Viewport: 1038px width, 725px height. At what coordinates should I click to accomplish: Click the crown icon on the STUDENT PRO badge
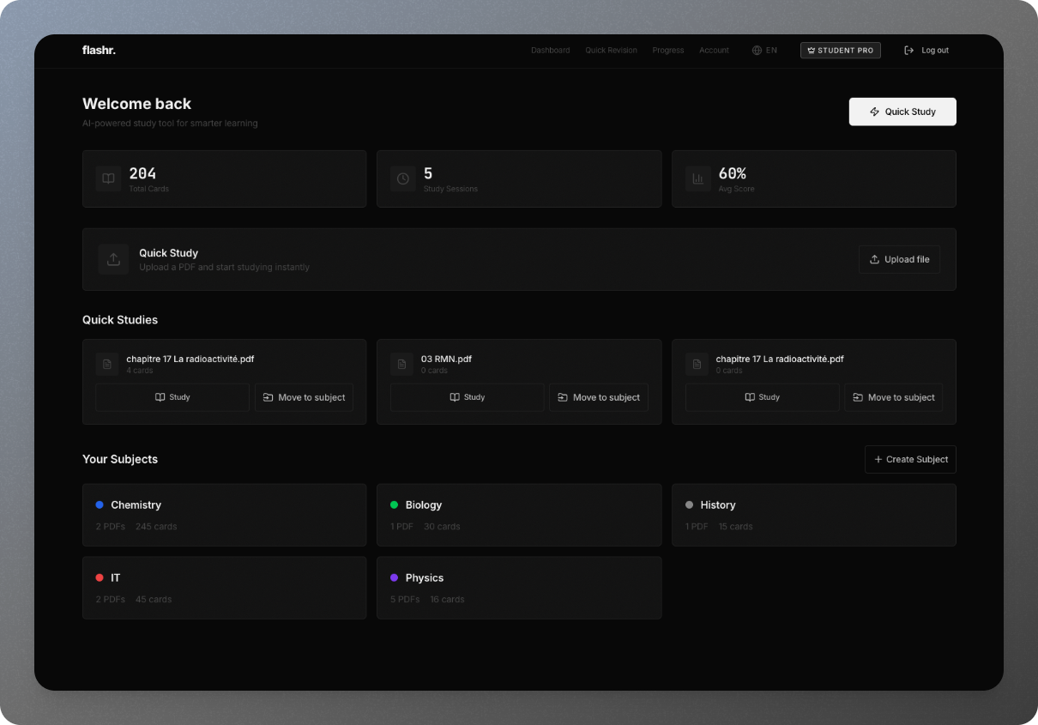810,50
